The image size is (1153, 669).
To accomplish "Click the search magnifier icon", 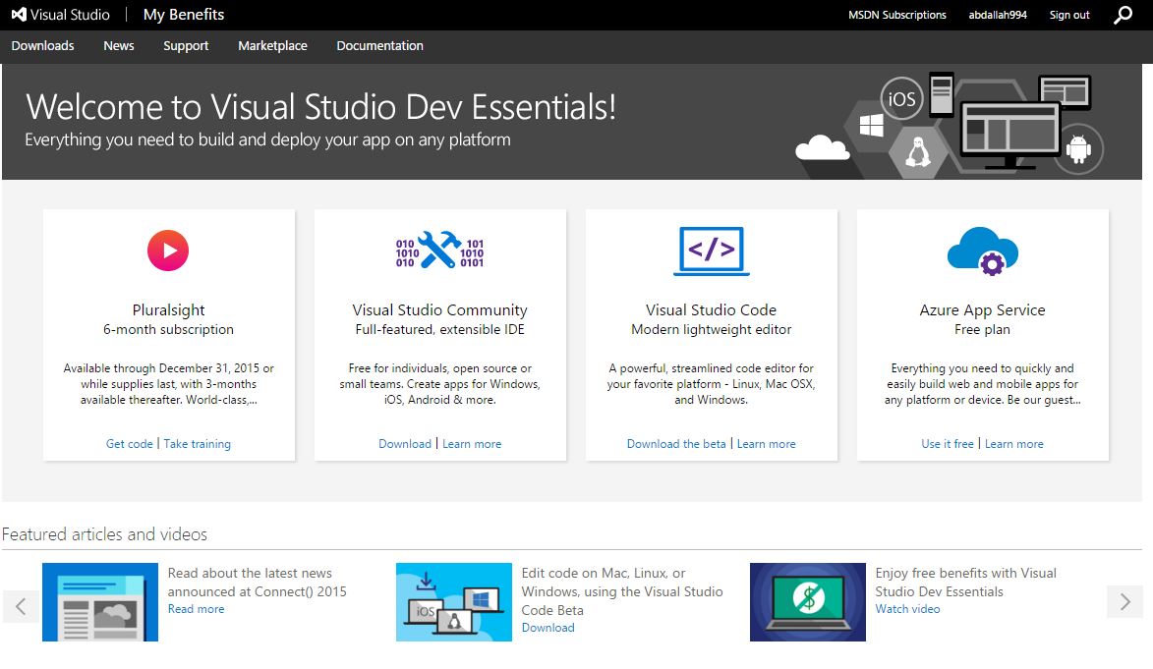I will tap(1123, 15).
